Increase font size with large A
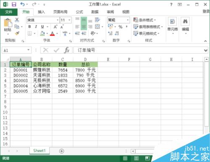Viewport: 210px width, 162px height. 55,27
